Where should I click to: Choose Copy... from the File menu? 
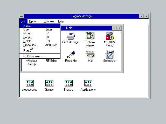pos(40,37)
